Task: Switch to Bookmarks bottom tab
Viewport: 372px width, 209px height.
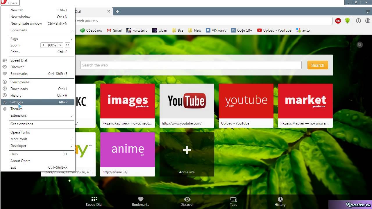Action: [141, 202]
